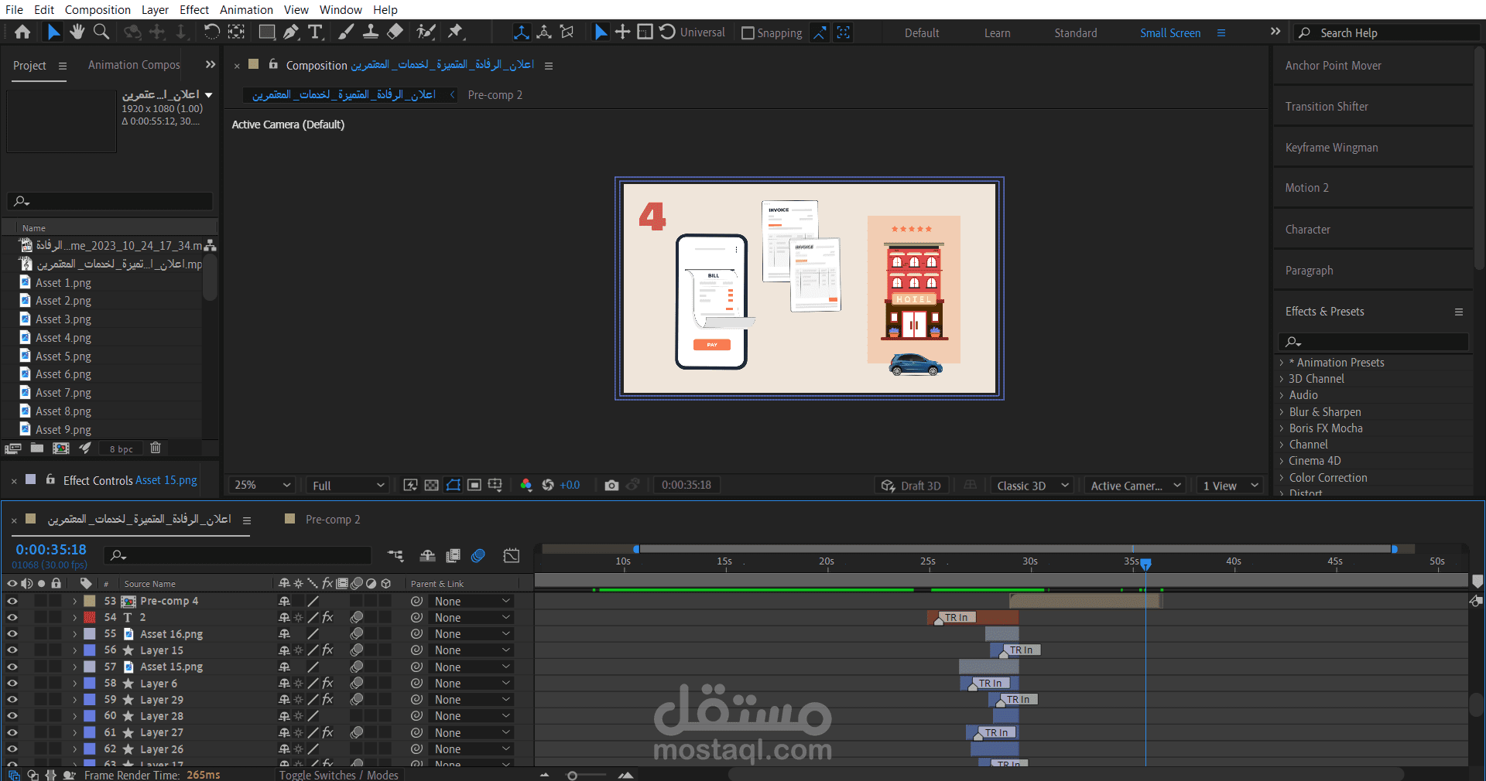Viewport: 1486px width, 781px height.
Task: Open the 25% magnification dropdown
Action: (262, 485)
